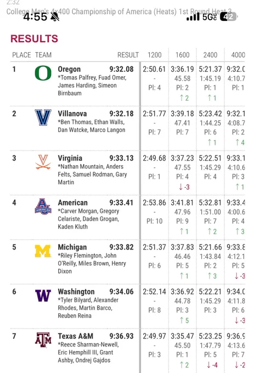Tap the battery indicator in status bar
255x373 pixels.
click(x=228, y=16)
